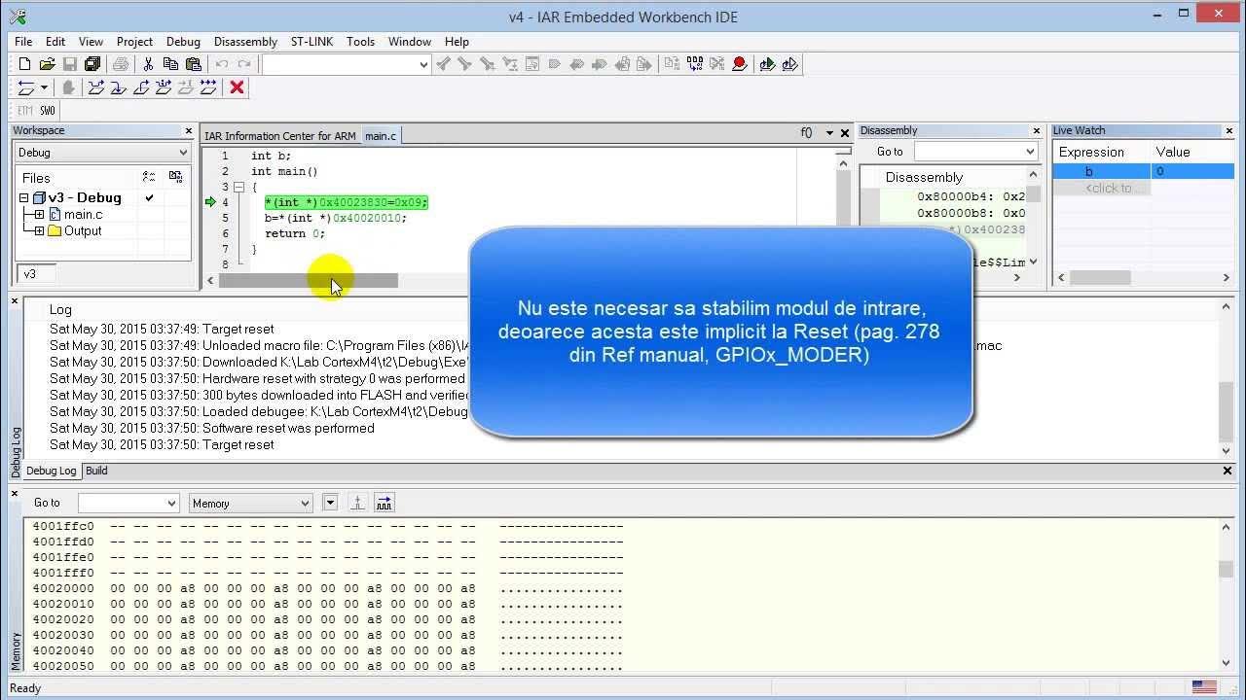Screen dimensions: 1246x700
Task: Stop debugging with the red X icon
Action: pos(237,87)
